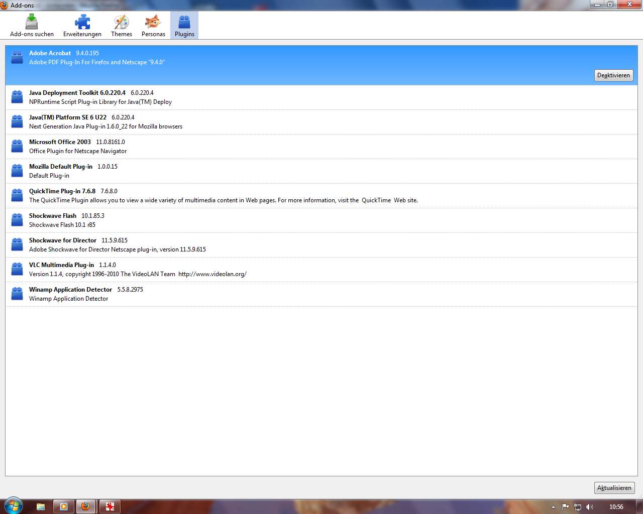Image resolution: width=643 pixels, height=514 pixels.
Task: Click the volume speaker tray icon
Action: [x=590, y=507]
